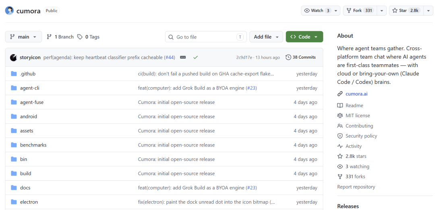This screenshot has width=435, height=210.
Task: Click the Go to file search field
Action: [206, 37]
